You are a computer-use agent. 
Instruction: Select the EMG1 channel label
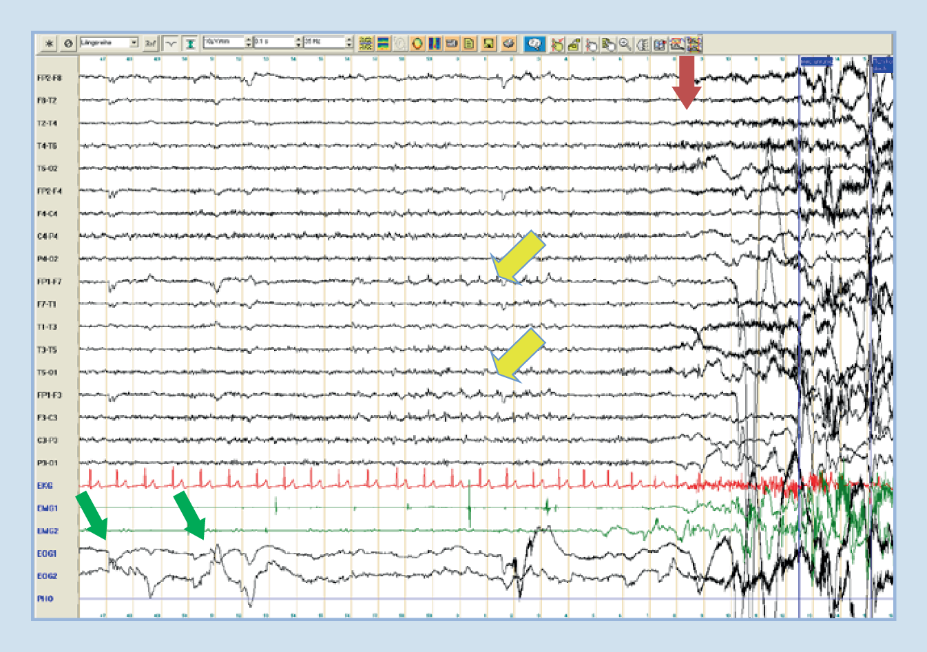coord(47,508)
